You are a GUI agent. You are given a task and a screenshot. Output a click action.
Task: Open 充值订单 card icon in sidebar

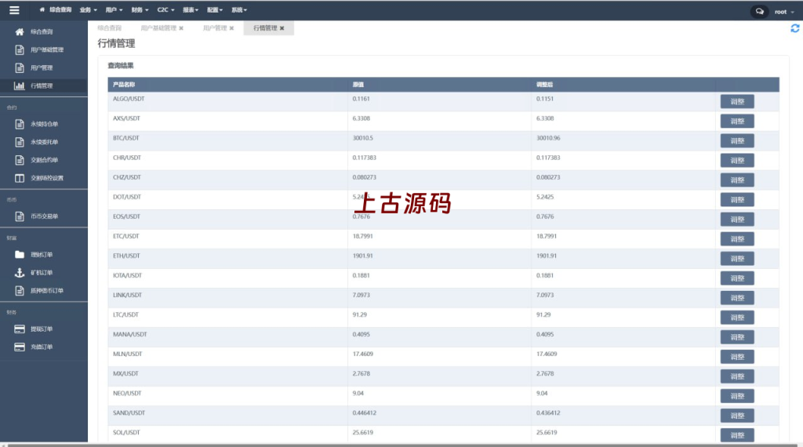point(20,347)
